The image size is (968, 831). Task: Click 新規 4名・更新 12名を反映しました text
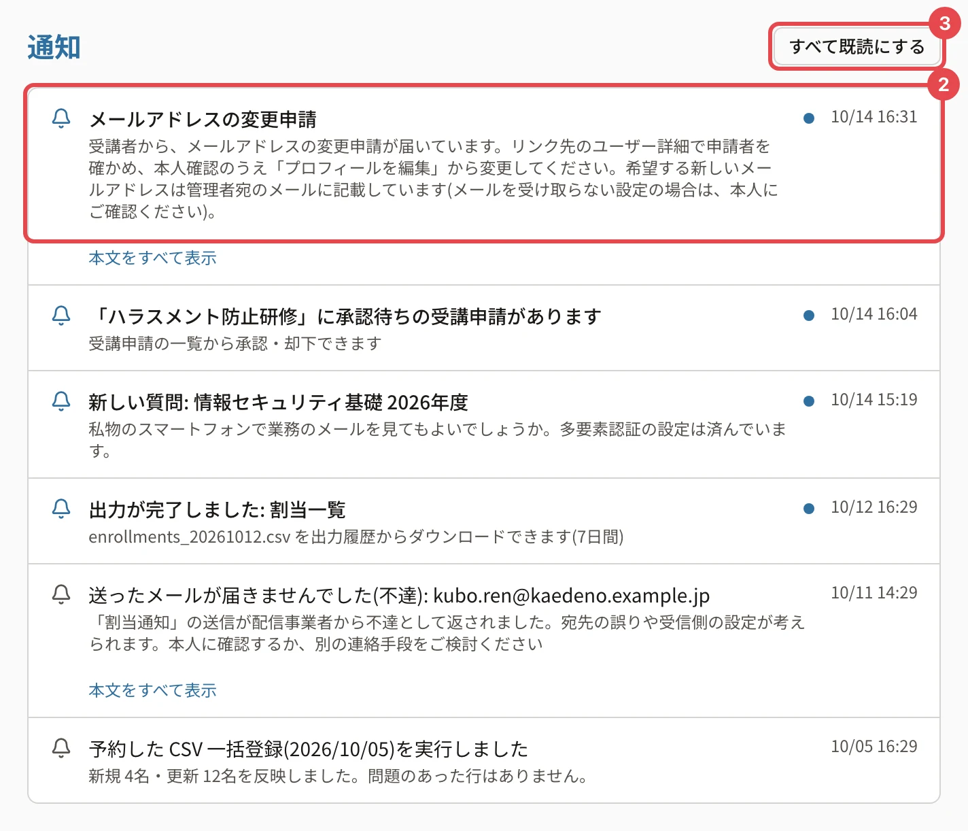(x=339, y=776)
